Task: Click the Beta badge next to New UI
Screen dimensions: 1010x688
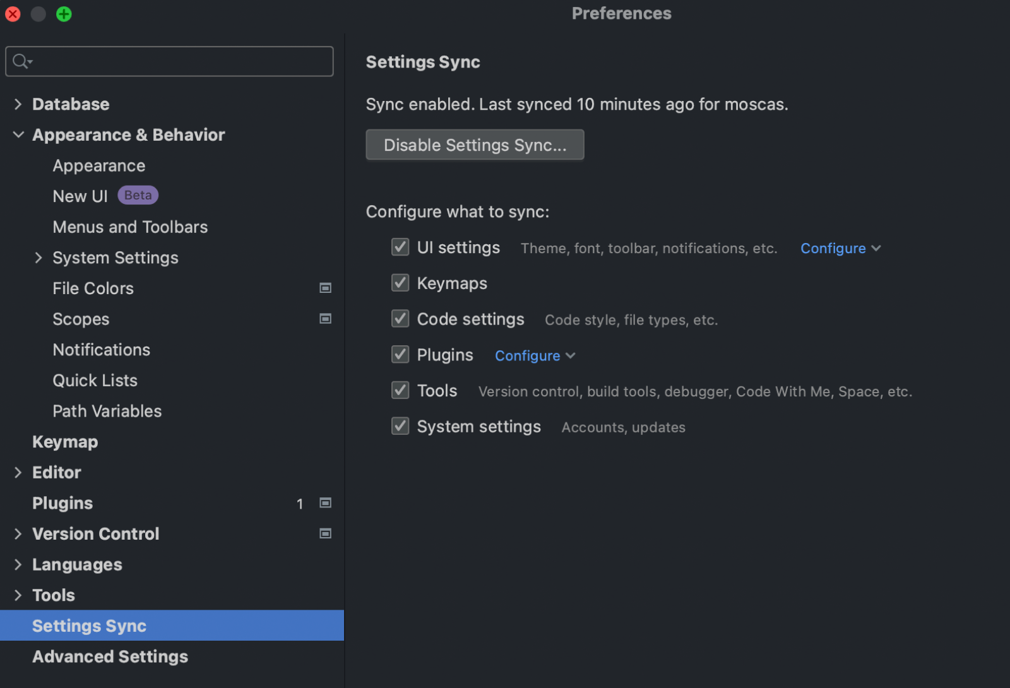Action: (x=138, y=196)
